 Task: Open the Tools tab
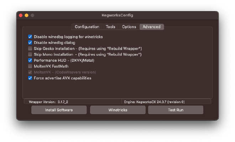coord(110,27)
